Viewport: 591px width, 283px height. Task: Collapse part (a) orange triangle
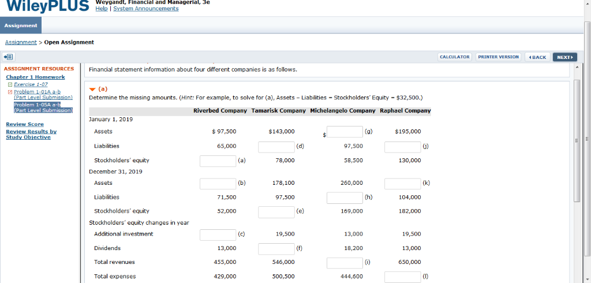click(x=92, y=90)
